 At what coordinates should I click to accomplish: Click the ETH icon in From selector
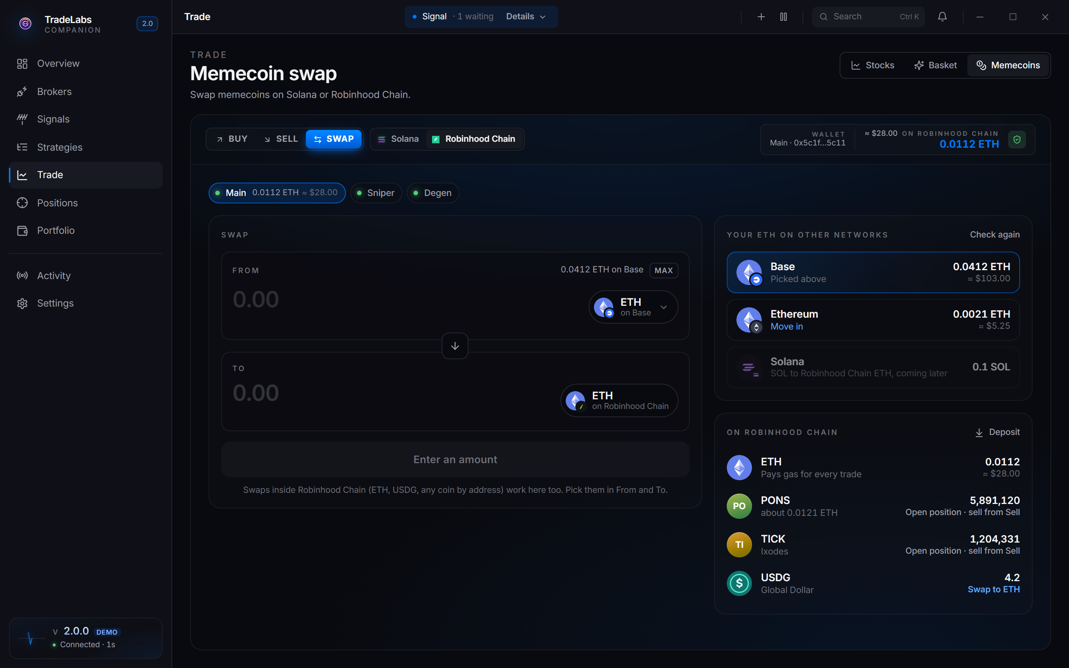click(604, 307)
